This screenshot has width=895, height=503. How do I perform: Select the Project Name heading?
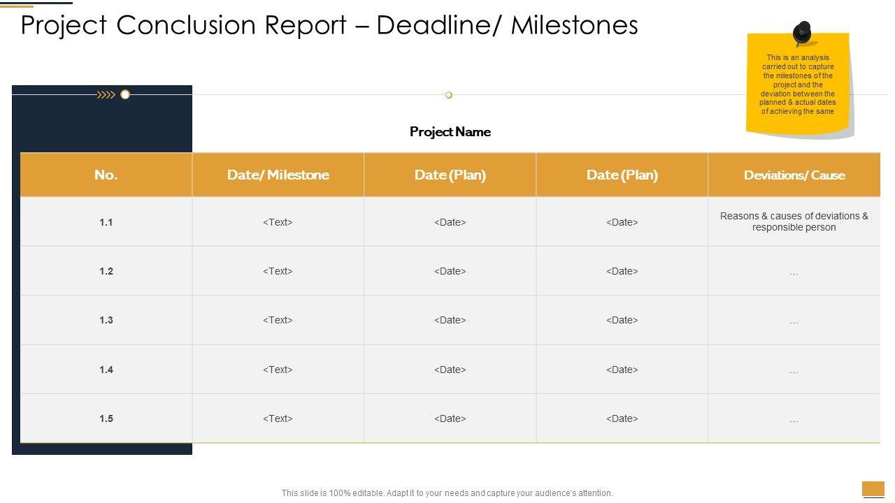tap(450, 131)
